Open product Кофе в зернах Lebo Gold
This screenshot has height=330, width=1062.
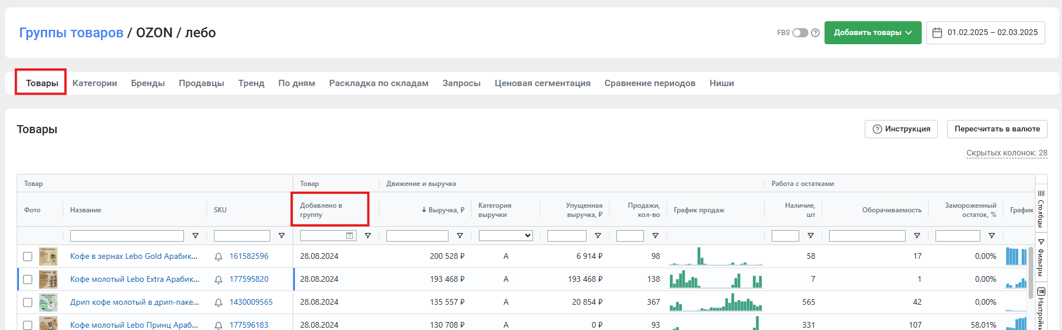(133, 257)
